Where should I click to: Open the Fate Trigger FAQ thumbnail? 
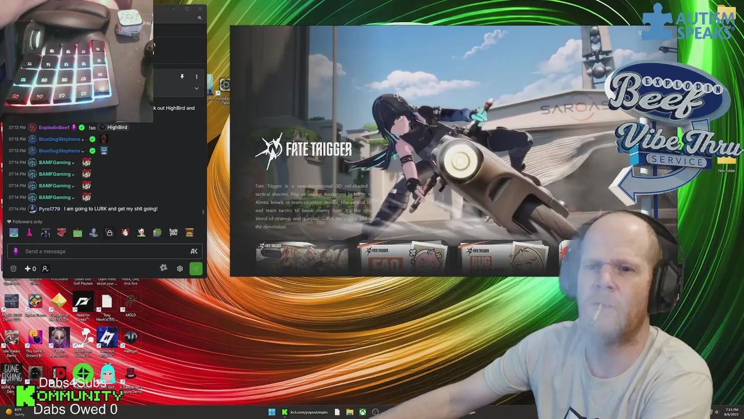(x=403, y=257)
